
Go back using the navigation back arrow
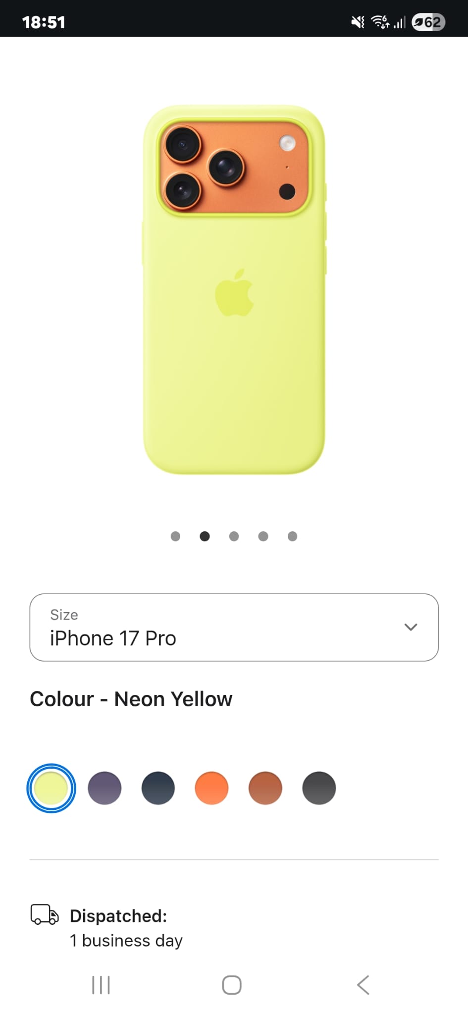363,985
